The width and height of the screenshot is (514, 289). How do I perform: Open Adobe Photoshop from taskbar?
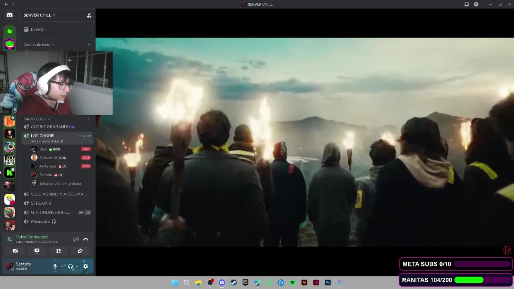[328, 283]
